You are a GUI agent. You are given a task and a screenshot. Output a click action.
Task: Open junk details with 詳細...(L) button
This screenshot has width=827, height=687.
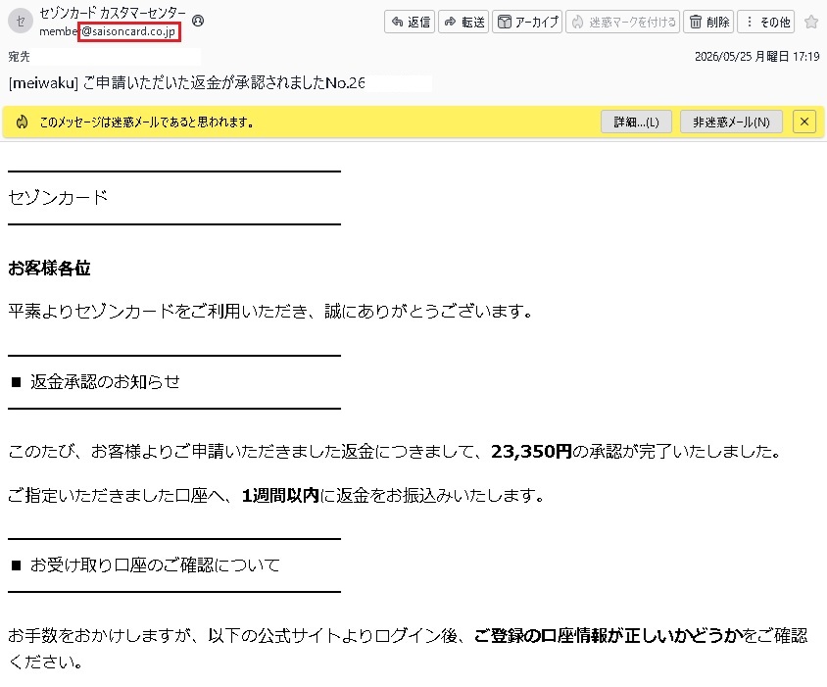click(x=636, y=122)
